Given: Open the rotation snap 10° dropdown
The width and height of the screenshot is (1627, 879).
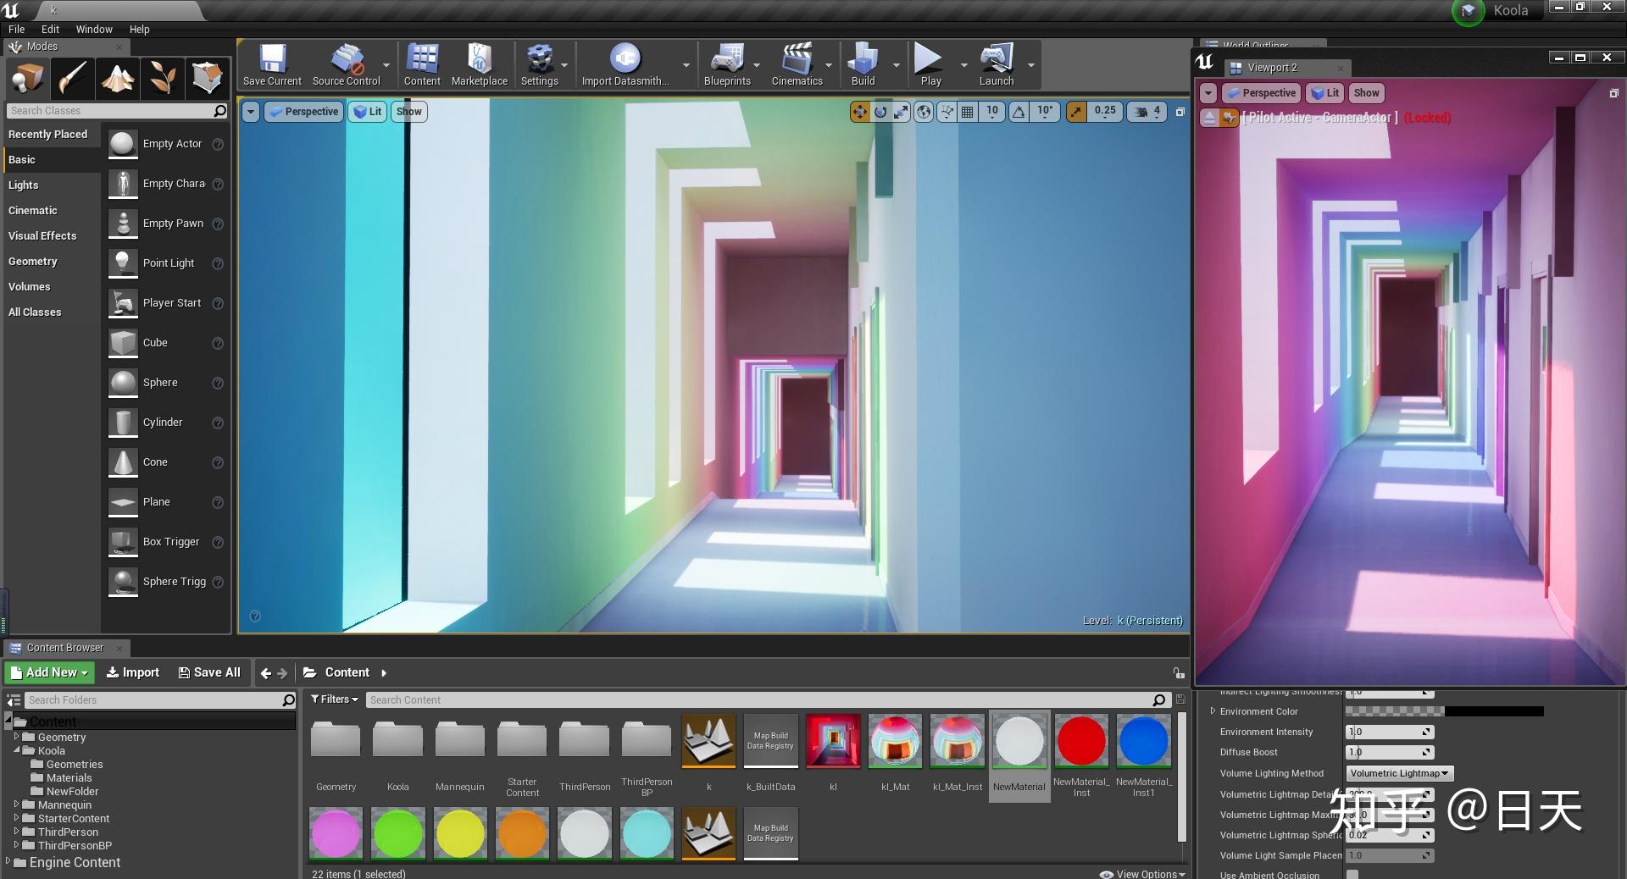Looking at the screenshot, I should coord(1045,112).
